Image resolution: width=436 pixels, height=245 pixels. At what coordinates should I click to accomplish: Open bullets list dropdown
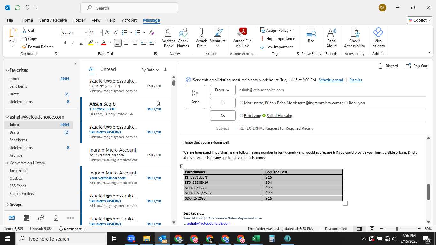130,33
